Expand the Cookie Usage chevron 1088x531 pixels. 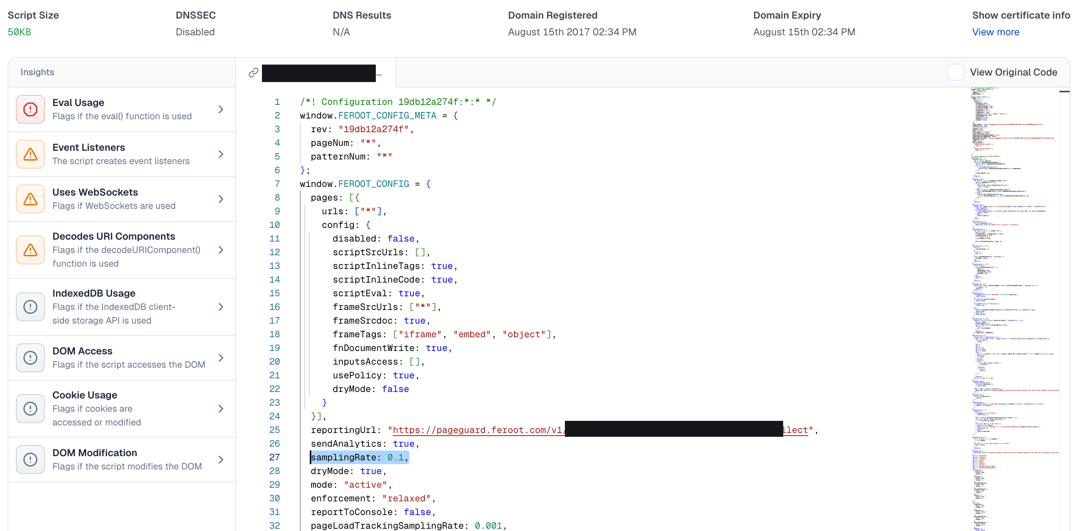(221, 408)
